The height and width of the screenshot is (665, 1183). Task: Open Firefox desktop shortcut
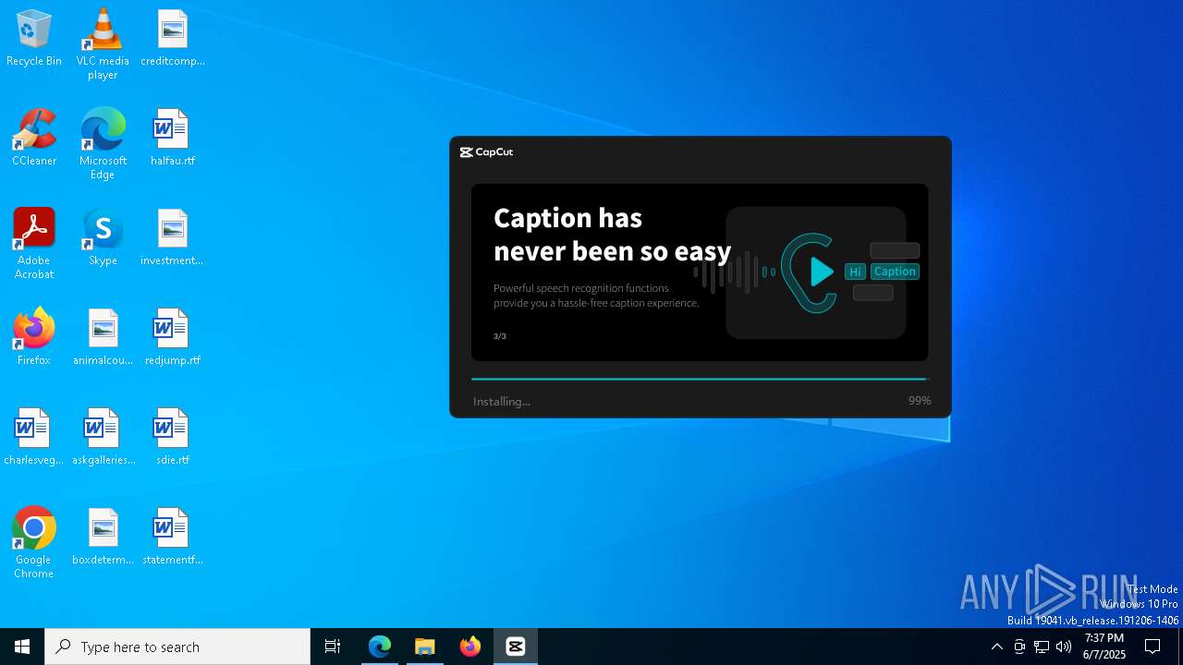(x=34, y=337)
